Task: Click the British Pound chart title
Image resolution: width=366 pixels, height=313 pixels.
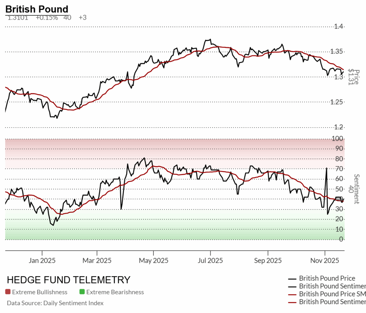Action: click(37, 9)
